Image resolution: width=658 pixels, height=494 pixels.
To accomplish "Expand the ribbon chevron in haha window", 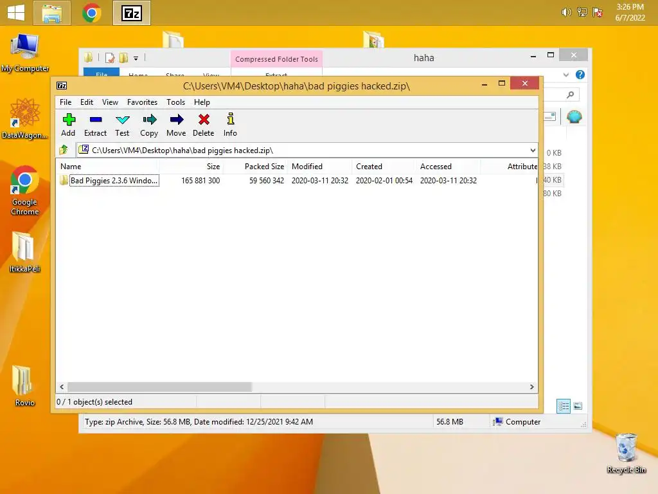I will (565, 75).
